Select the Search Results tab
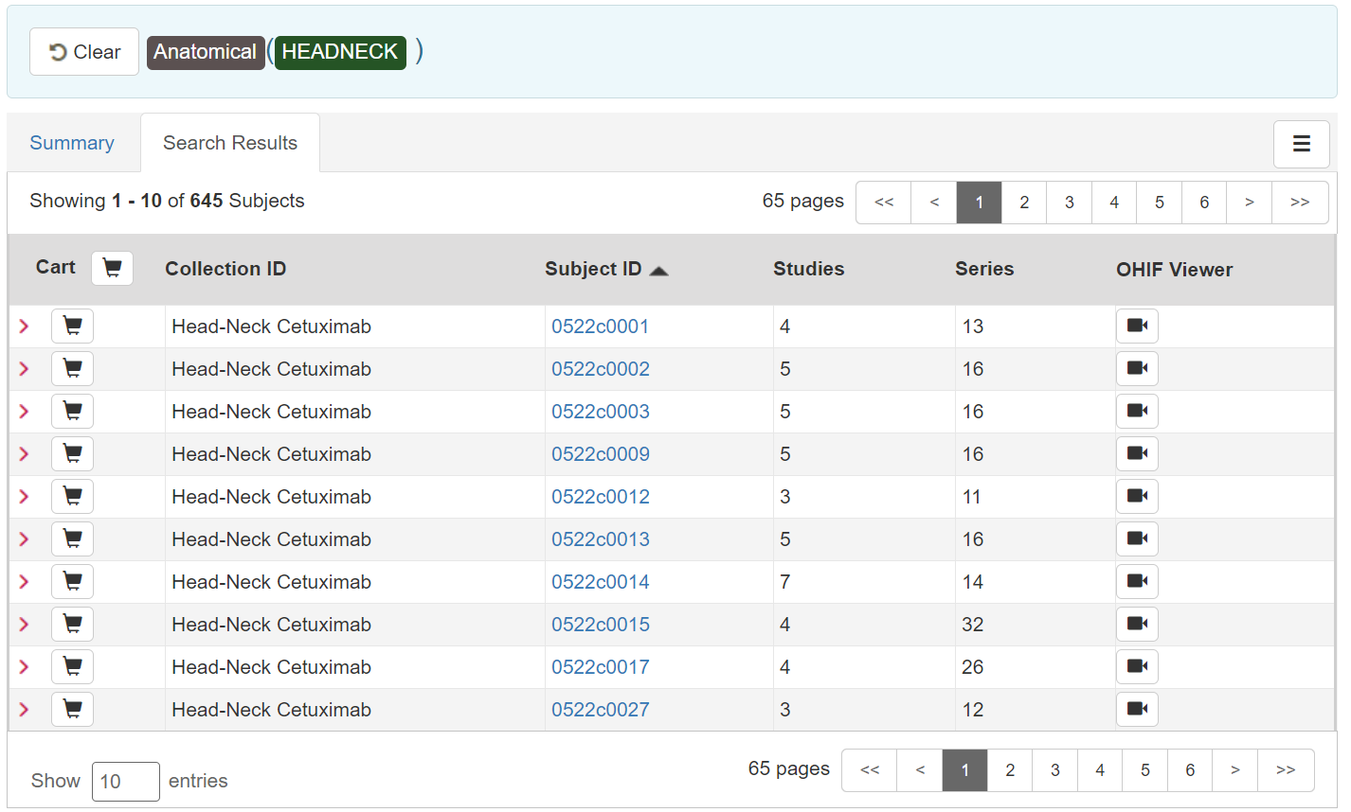1351x812 pixels. point(230,143)
